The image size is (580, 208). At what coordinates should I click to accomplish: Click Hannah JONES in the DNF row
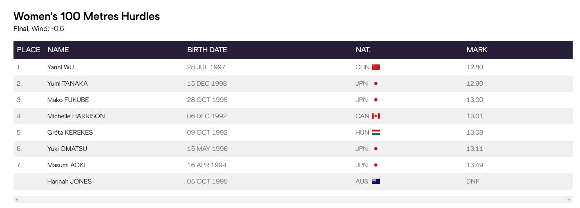[x=69, y=181]
